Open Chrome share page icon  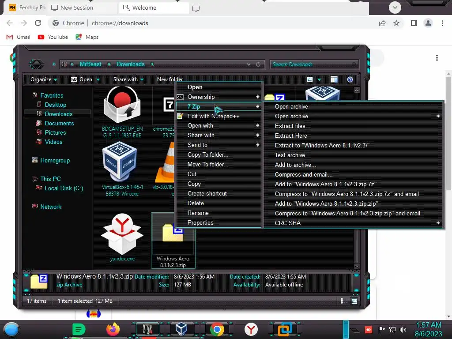(382, 23)
